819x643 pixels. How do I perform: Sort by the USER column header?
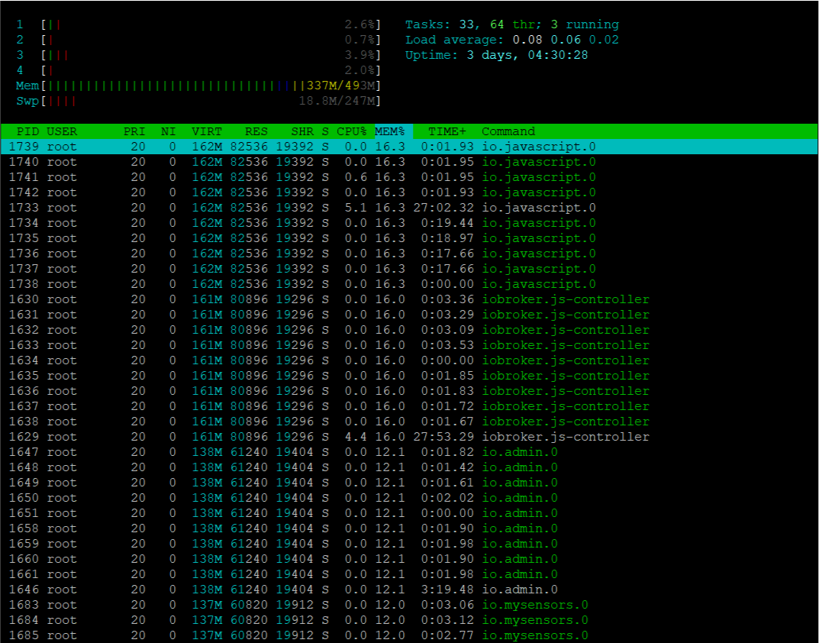(x=62, y=131)
